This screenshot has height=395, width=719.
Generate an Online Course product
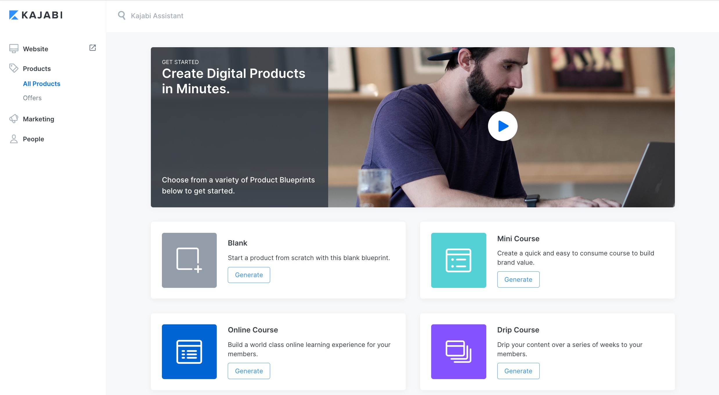(249, 371)
